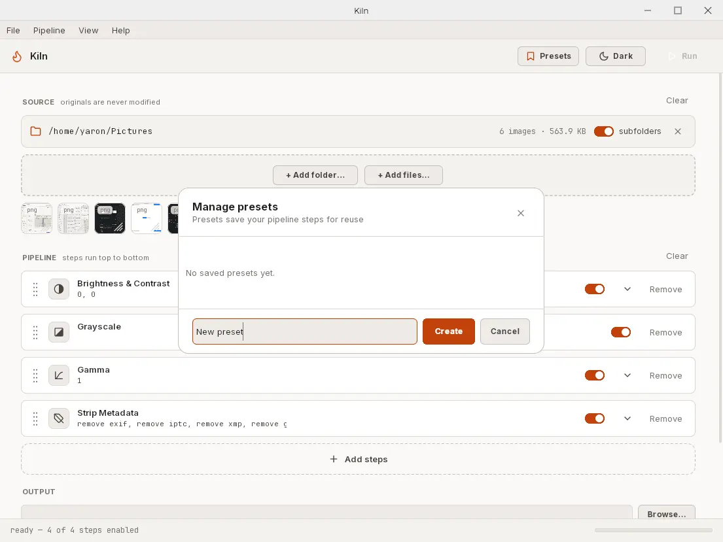Select the first png thumbnail
Screen dimensions: 723x542
pyautogui.click(x=37, y=218)
